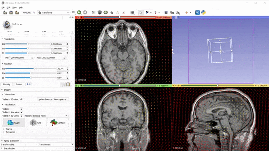The width and height of the screenshot is (269, 151).
Task: Open the Edit menu
Action: point(9,7)
